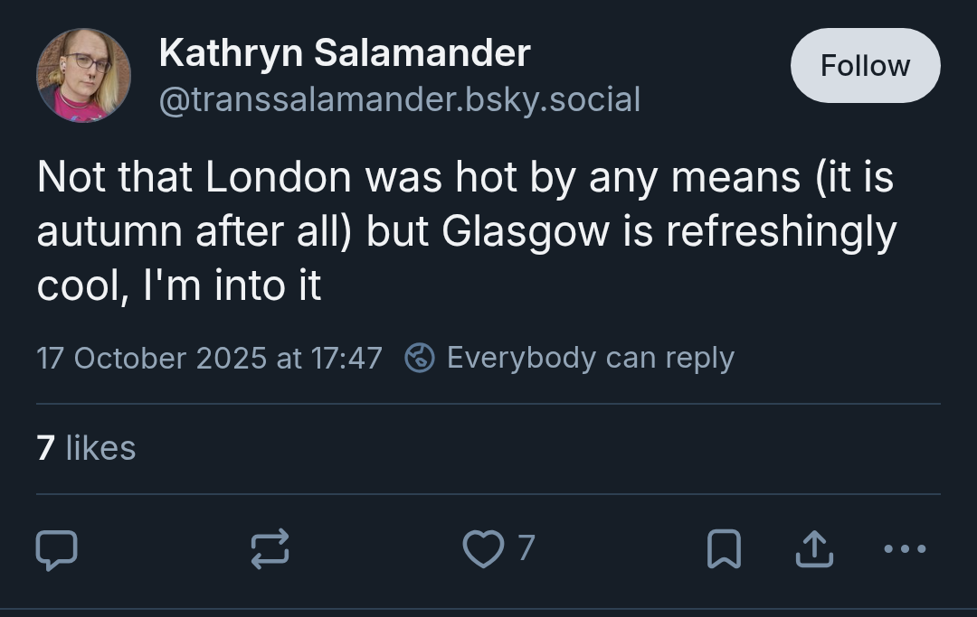Open Kathryn Salamander's profile picture
Screen dimensions: 977x617
[83, 75]
